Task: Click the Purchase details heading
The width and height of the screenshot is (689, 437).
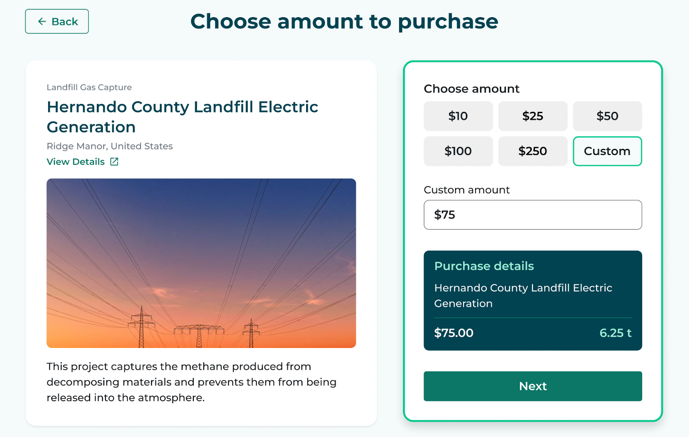Action: (x=484, y=266)
